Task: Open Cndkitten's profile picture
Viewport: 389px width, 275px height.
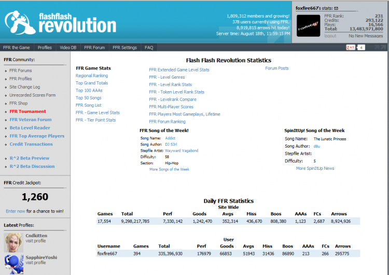Action: tap(13, 242)
